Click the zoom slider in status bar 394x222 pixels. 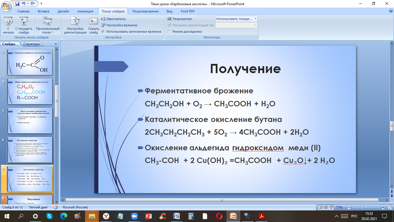click(362, 207)
